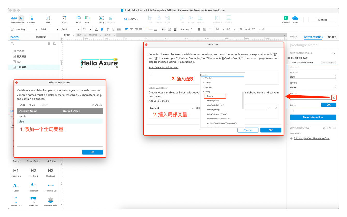Click the Sign In button
The height and width of the screenshot is (217, 347).
click(x=322, y=20)
